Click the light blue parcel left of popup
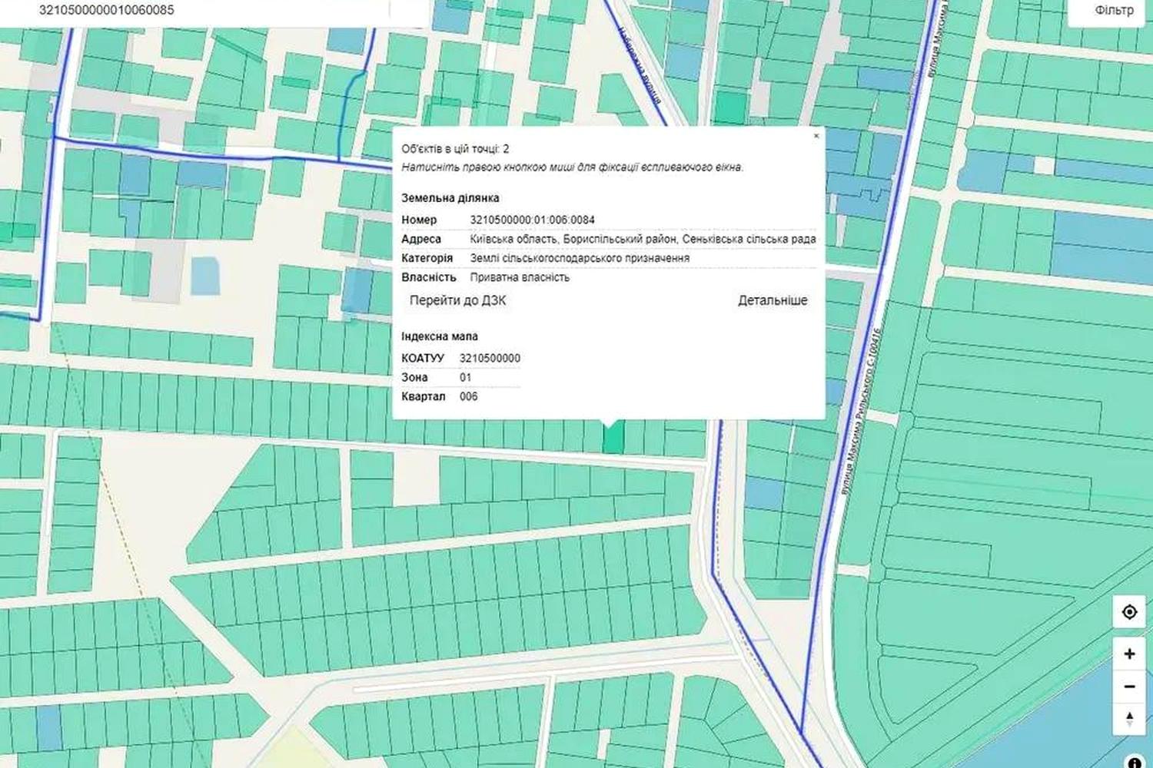This screenshot has height=768, width=1153. [x=204, y=276]
